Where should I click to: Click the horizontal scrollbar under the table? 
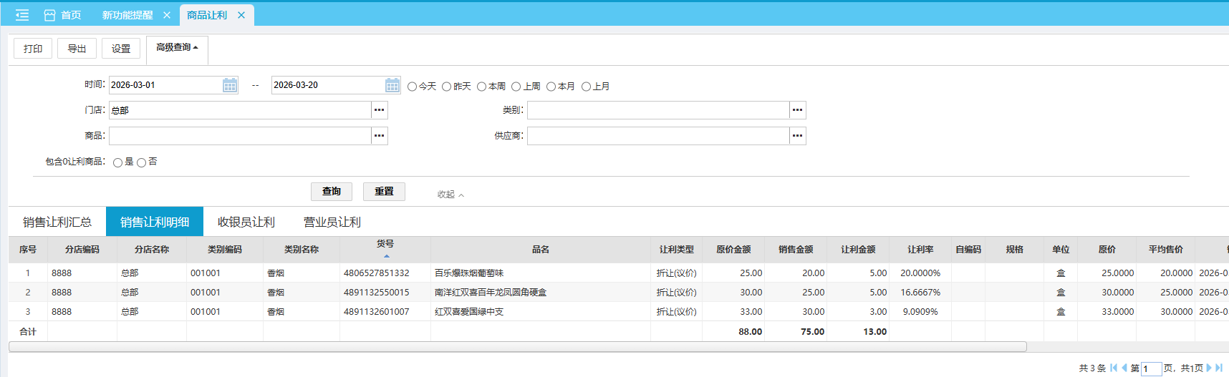[x=517, y=347]
